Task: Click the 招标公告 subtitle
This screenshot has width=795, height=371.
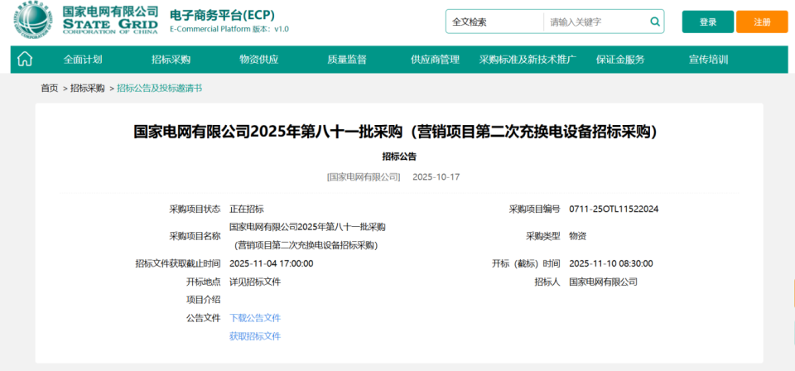Action: 399,157
